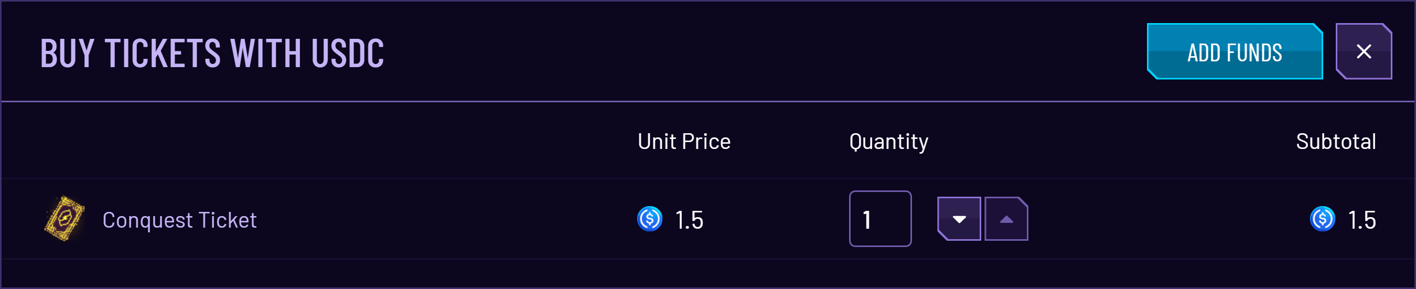Click the number 1 in quantity box
This screenshot has height=289, width=1416.
pos(867,220)
